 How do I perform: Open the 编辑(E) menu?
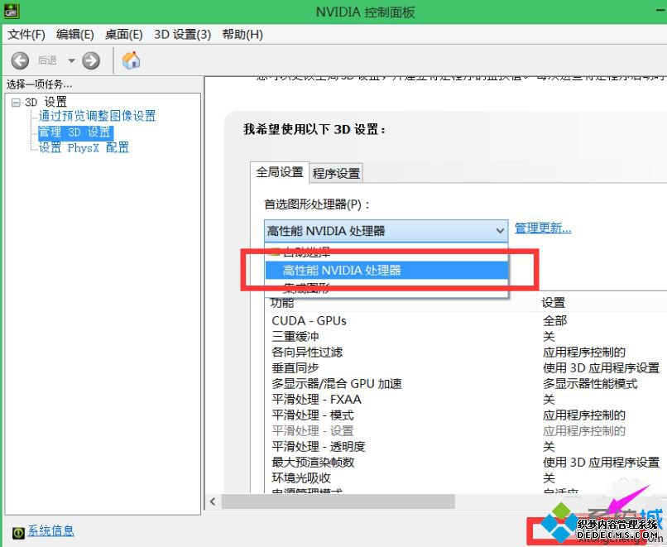tap(74, 35)
